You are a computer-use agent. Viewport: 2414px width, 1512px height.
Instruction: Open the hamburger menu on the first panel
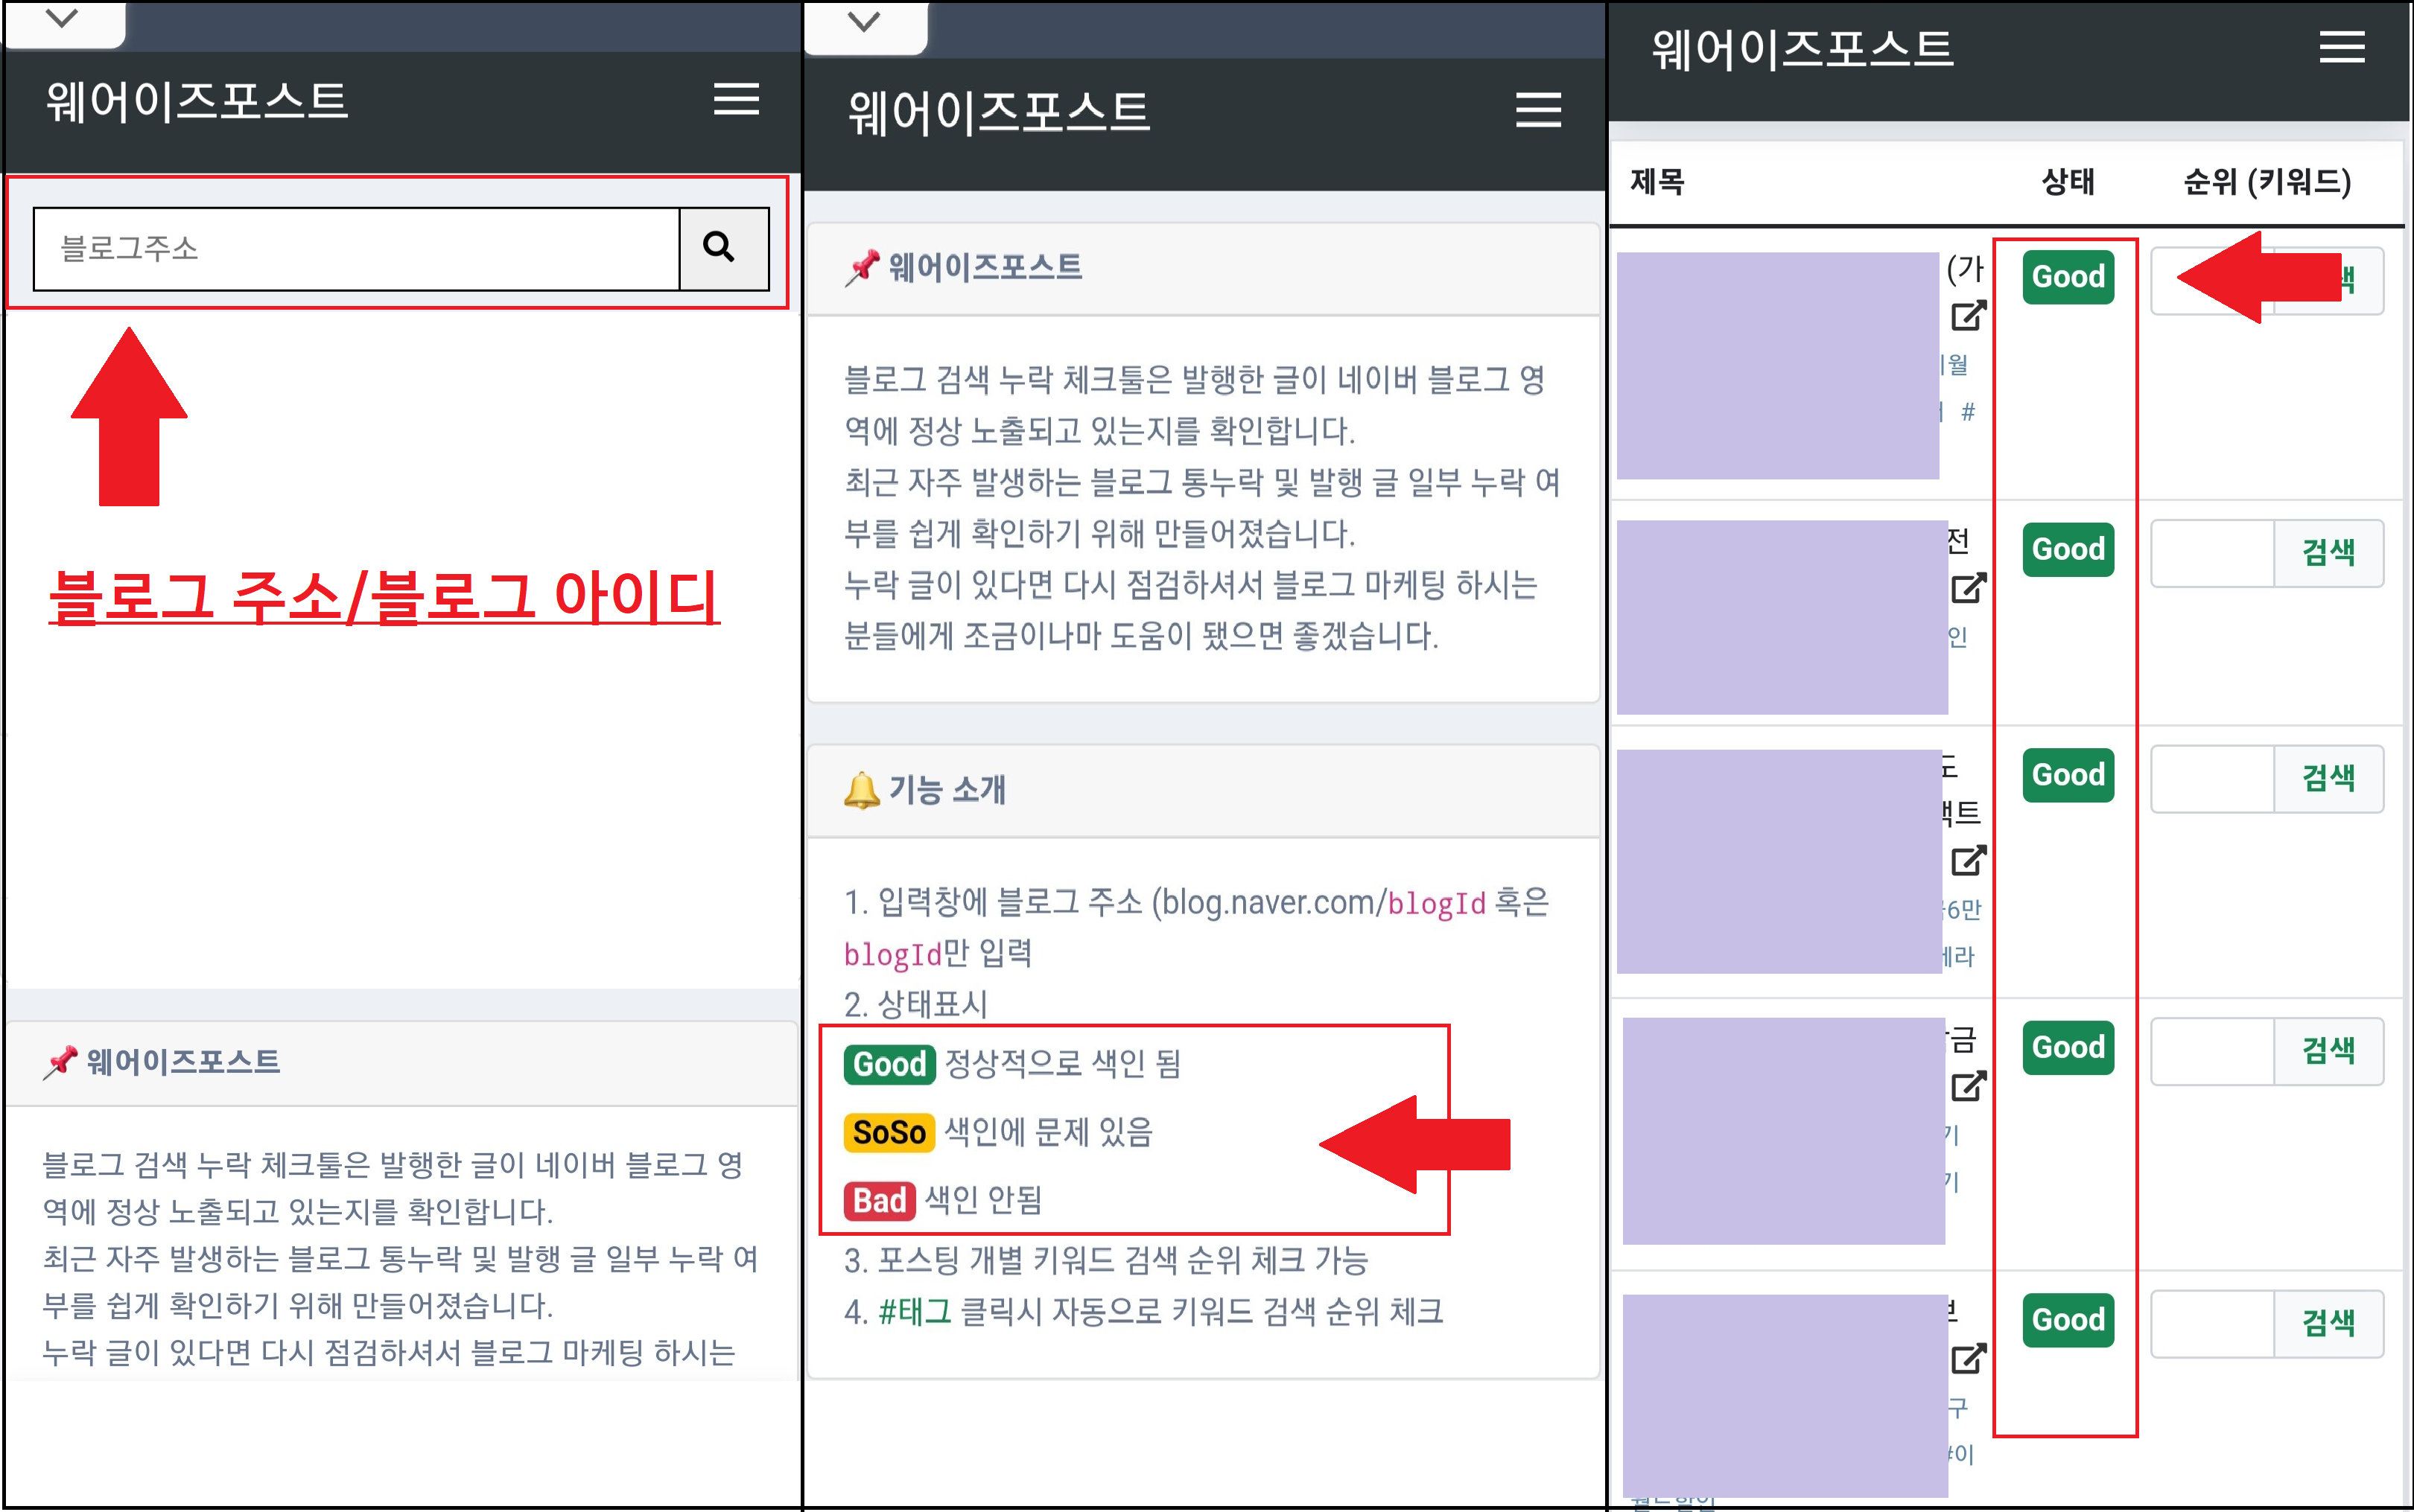tap(737, 100)
